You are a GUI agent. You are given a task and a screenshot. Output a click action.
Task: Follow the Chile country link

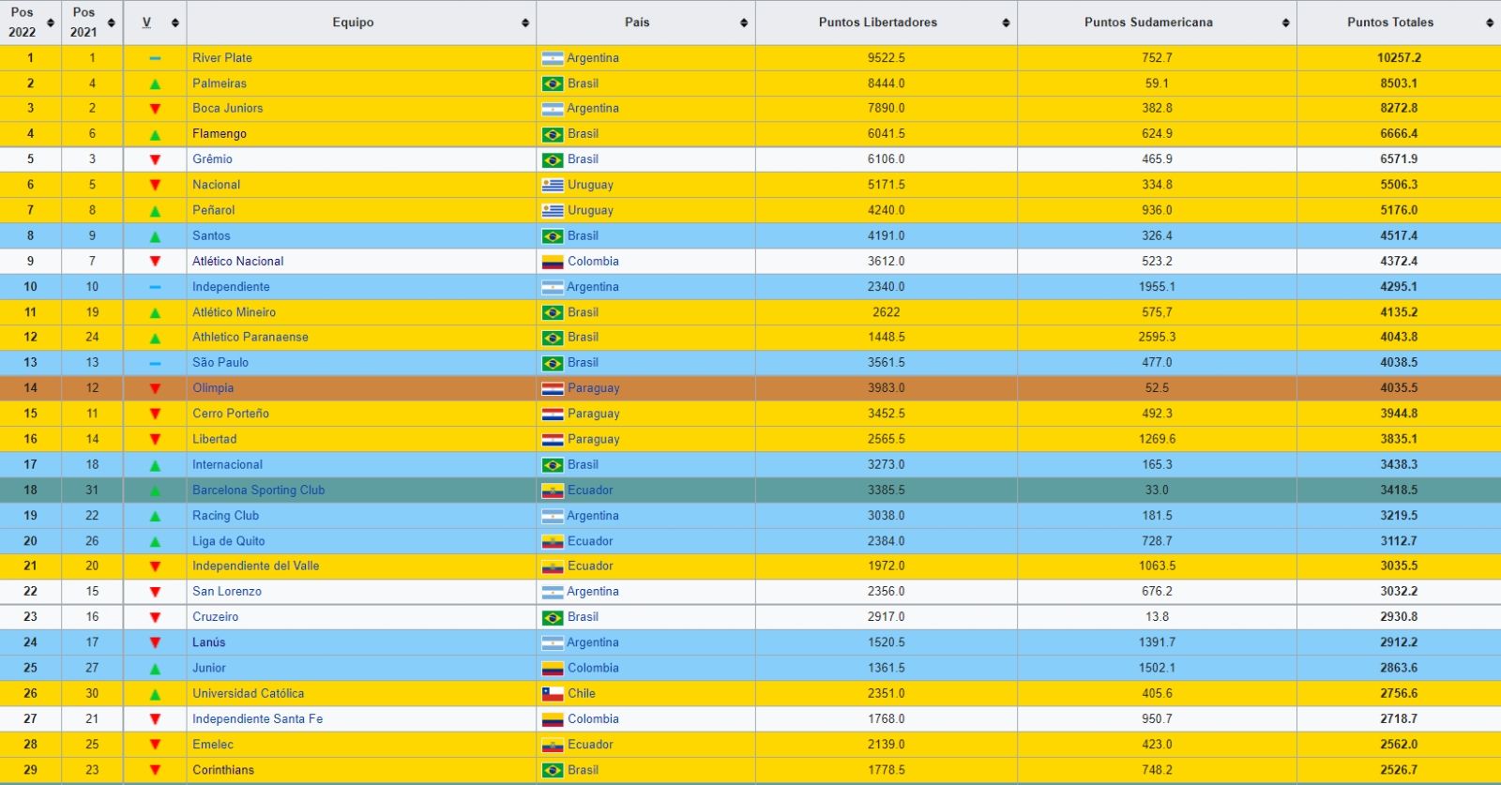pos(582,694)
